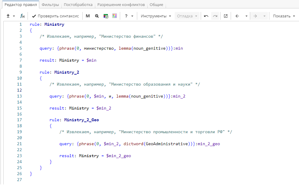299x185 pixels.
Task: Open the Отладка dropdown menu
Action: point(187,16)
